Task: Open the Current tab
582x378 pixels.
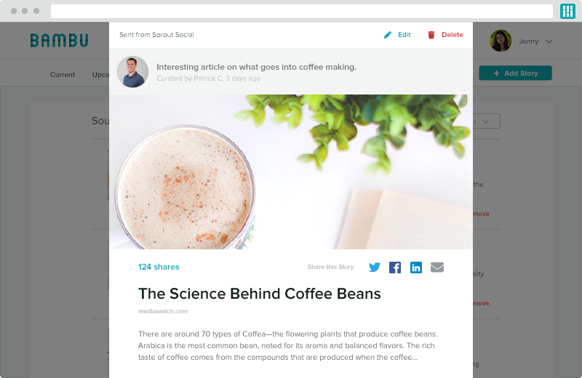Action: (x=63, y=75)
